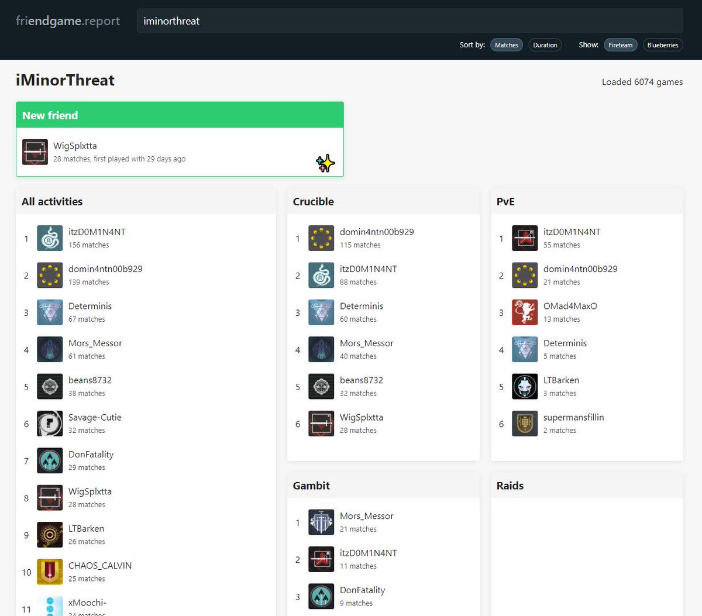702x616 pixels.
Task: Click beans8732's emblem in Crucible list
Action: [x=321, y=387]
